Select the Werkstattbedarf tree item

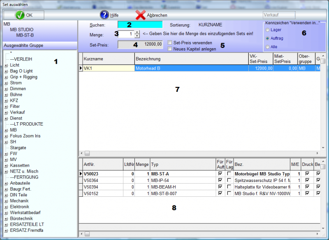pyautogui.click(x=25, y=212)
